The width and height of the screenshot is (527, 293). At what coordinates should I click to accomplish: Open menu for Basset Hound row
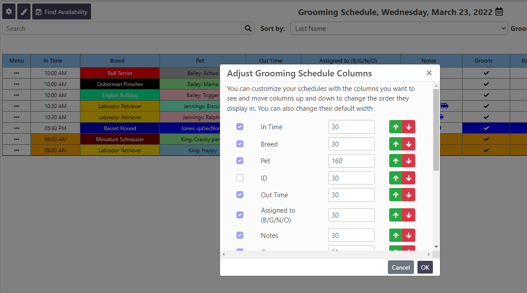[x=16, y=128]
